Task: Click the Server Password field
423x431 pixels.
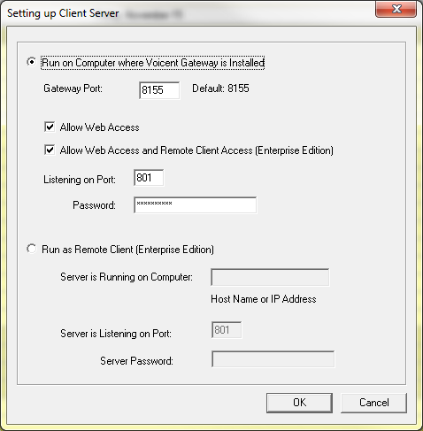Action: (273, 359)
